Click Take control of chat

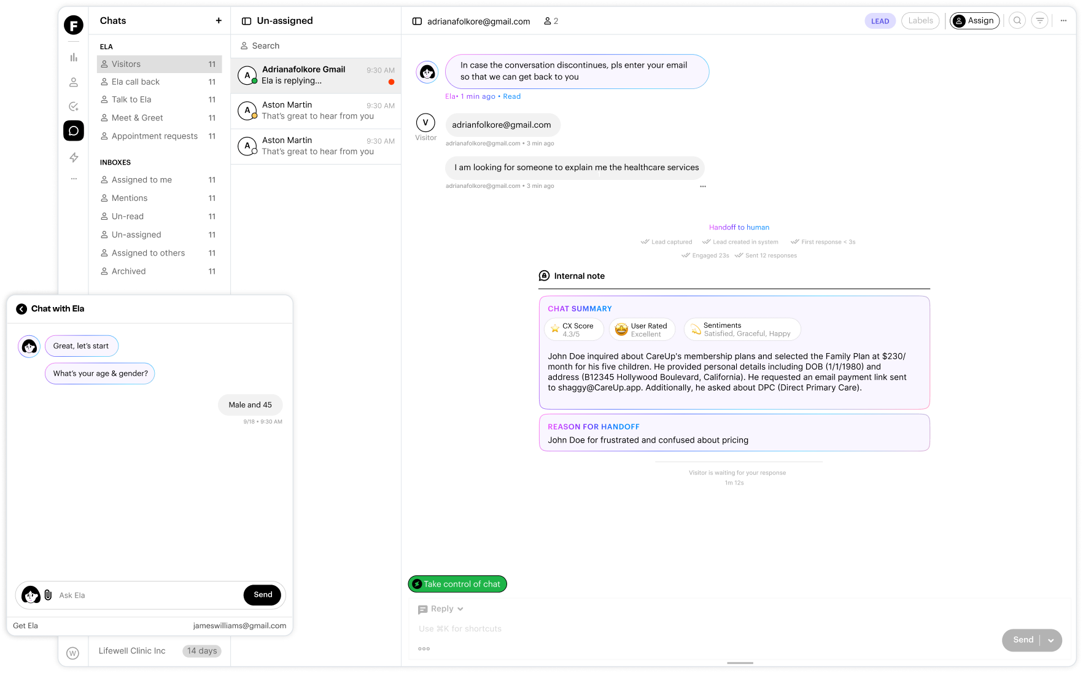coord(457,584)
